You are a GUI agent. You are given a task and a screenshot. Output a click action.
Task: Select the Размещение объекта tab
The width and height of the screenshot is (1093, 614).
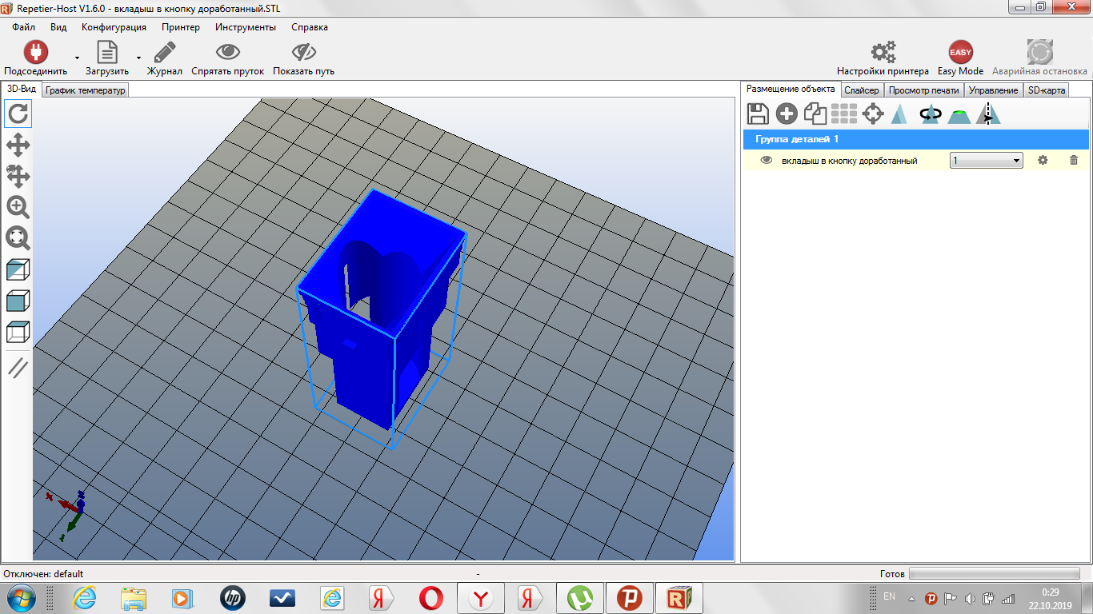790,90
